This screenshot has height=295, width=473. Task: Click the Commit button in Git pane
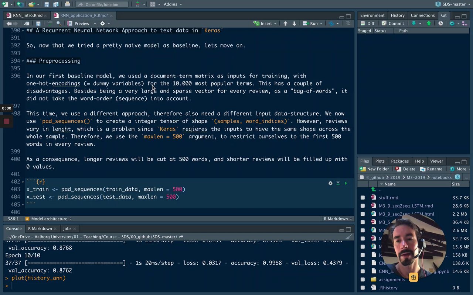[x=393, y=23]
